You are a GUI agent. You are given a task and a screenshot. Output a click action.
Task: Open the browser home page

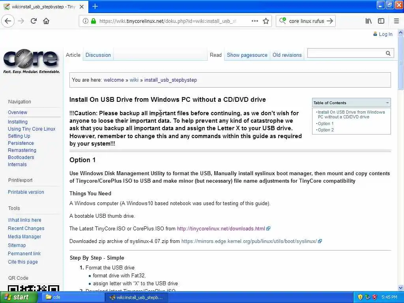[46, 21]
